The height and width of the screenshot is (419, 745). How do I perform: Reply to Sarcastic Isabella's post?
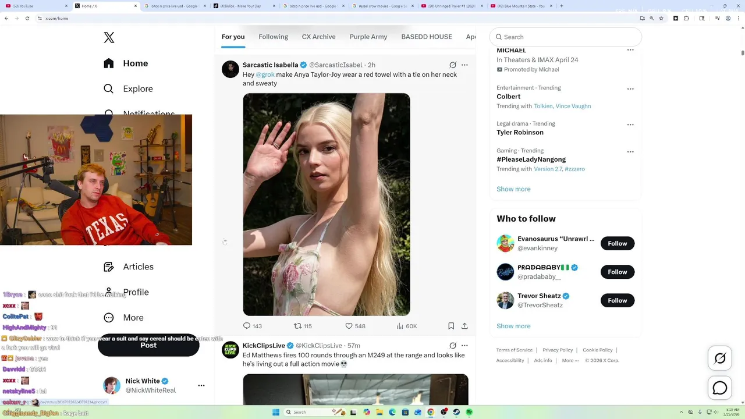(252, 326)
